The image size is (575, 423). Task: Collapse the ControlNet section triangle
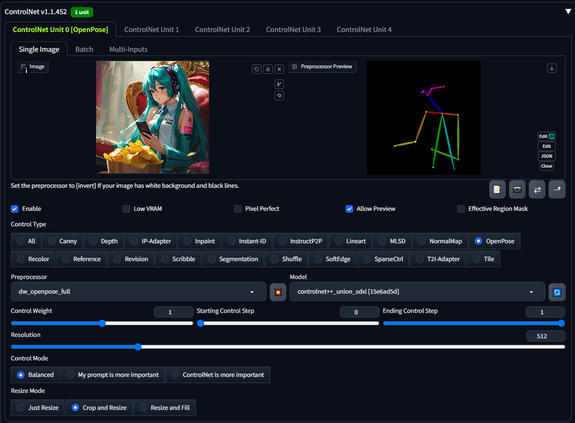[568, 11]
